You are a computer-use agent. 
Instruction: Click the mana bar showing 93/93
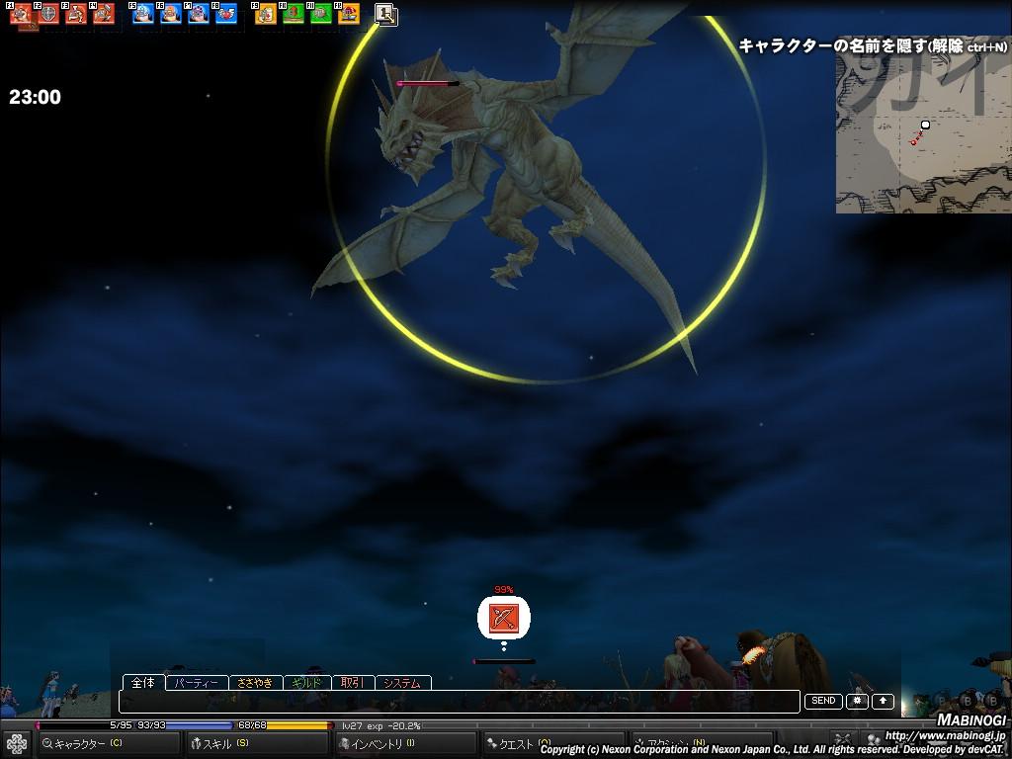pos(185,725)
